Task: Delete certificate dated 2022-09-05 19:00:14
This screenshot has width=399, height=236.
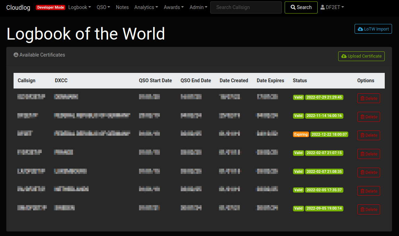Action: click(x=369, y=210)
